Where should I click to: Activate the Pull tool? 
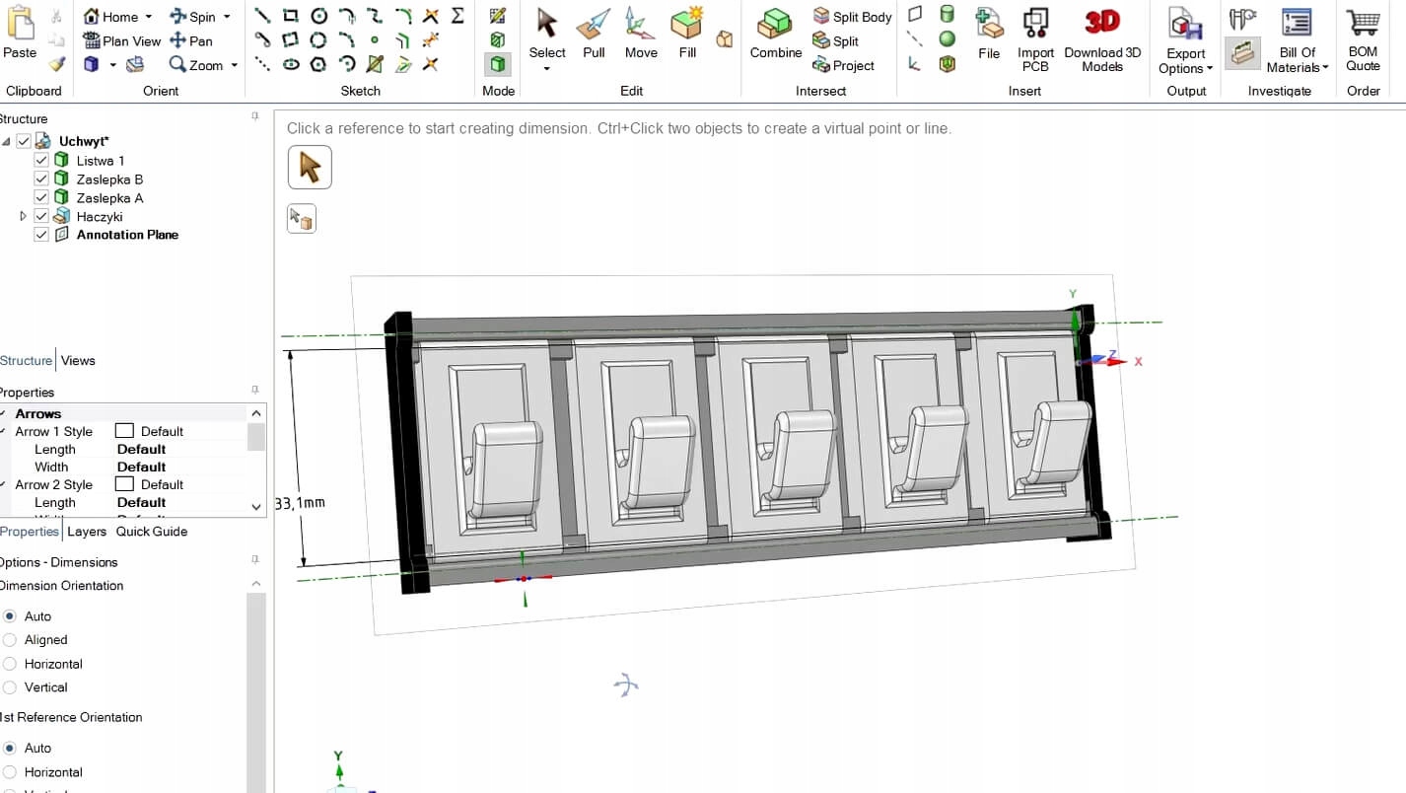(594, 34)
